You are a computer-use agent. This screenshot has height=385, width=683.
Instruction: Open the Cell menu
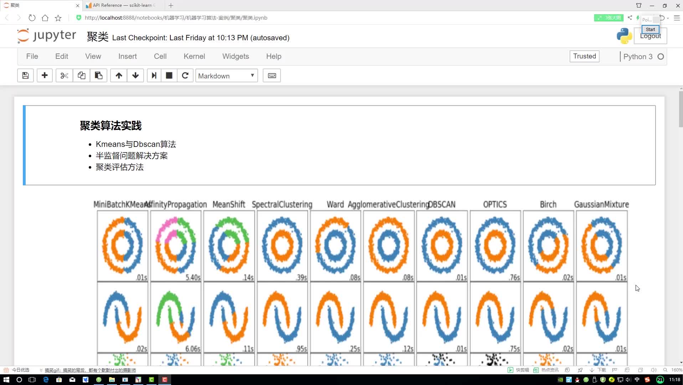tap(160, 56)
